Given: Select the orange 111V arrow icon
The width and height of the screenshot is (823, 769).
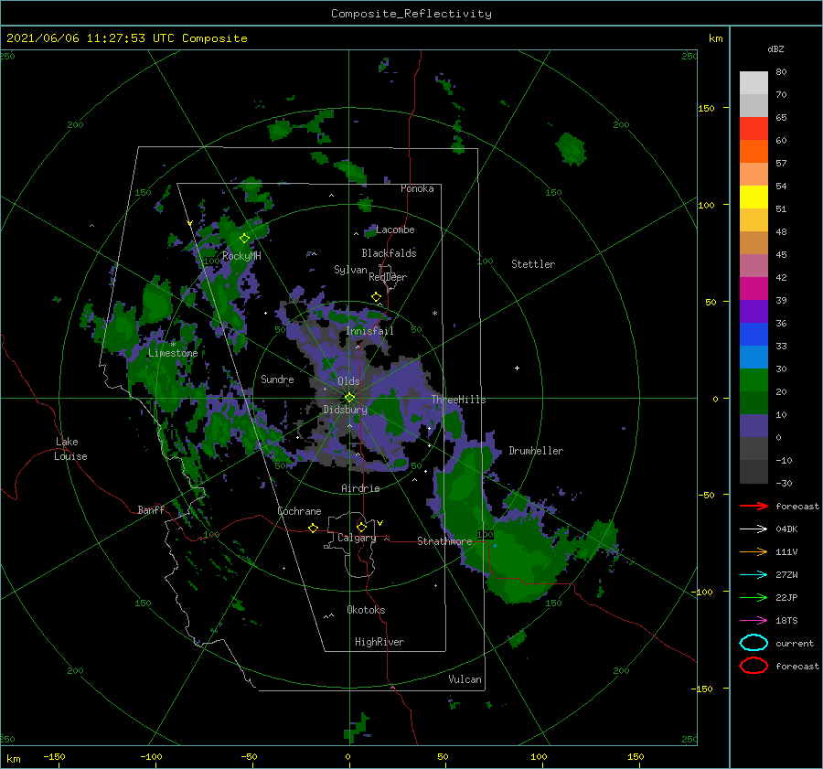Looking at the screenshot, I should (x=754, y=551).
